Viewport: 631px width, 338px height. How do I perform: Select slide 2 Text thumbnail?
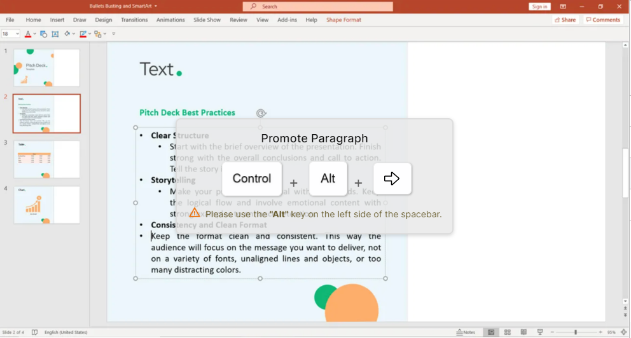pyautogui.click(x=46, y=113)
